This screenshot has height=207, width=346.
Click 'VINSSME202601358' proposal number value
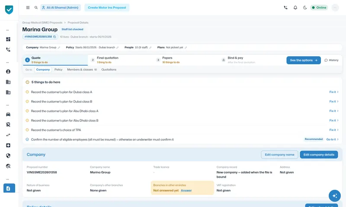(42, 172)
